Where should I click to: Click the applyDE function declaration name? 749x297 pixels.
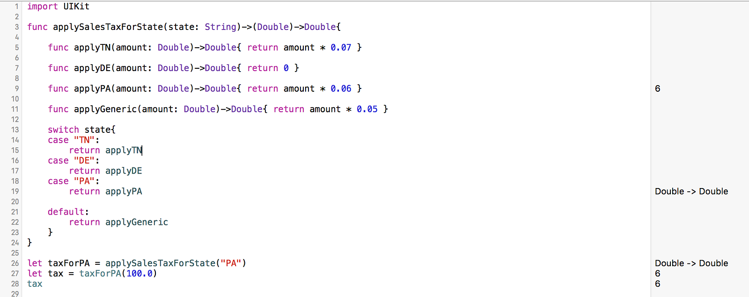pyautogui.click(x=92, y=68)
